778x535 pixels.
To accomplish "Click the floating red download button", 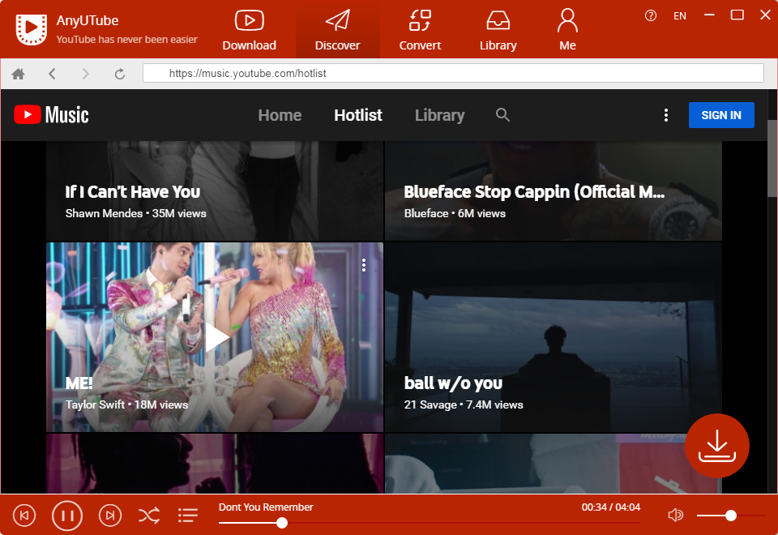I will pyautogui.click(x=717, y=446).
